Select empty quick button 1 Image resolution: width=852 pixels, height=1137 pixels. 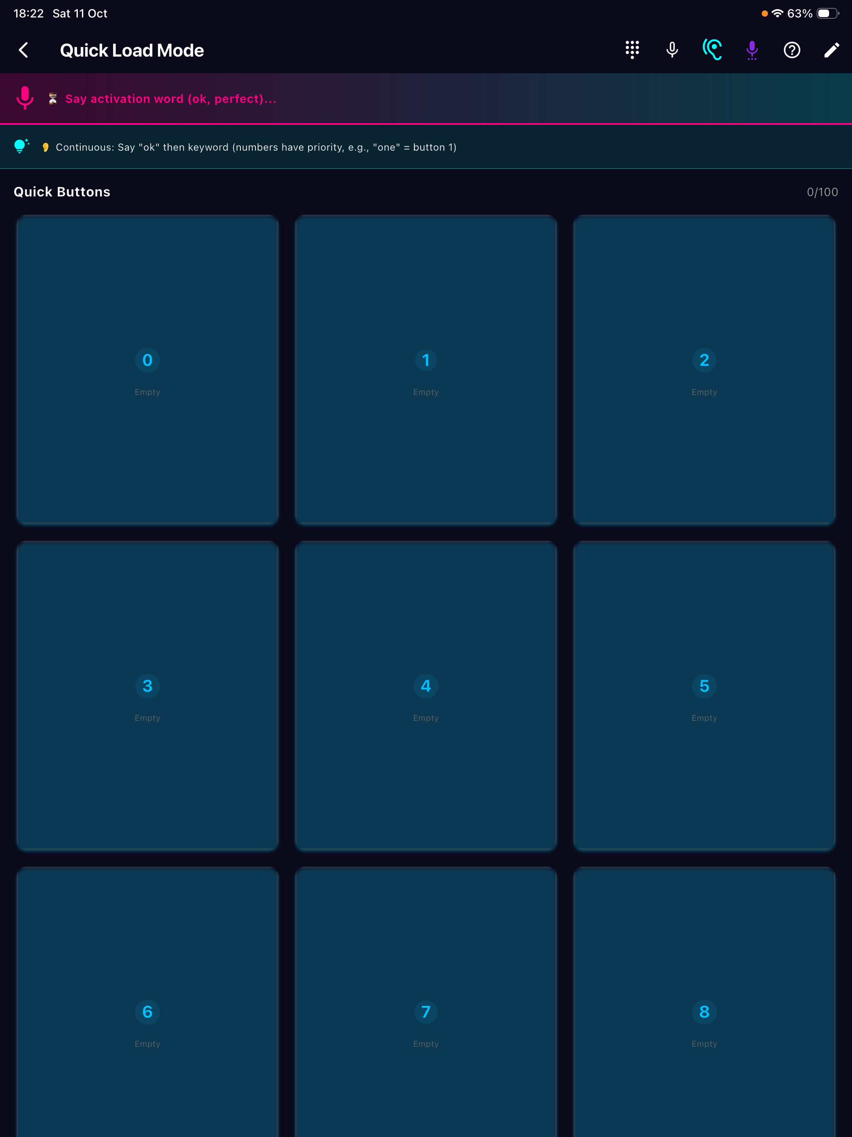426,370
